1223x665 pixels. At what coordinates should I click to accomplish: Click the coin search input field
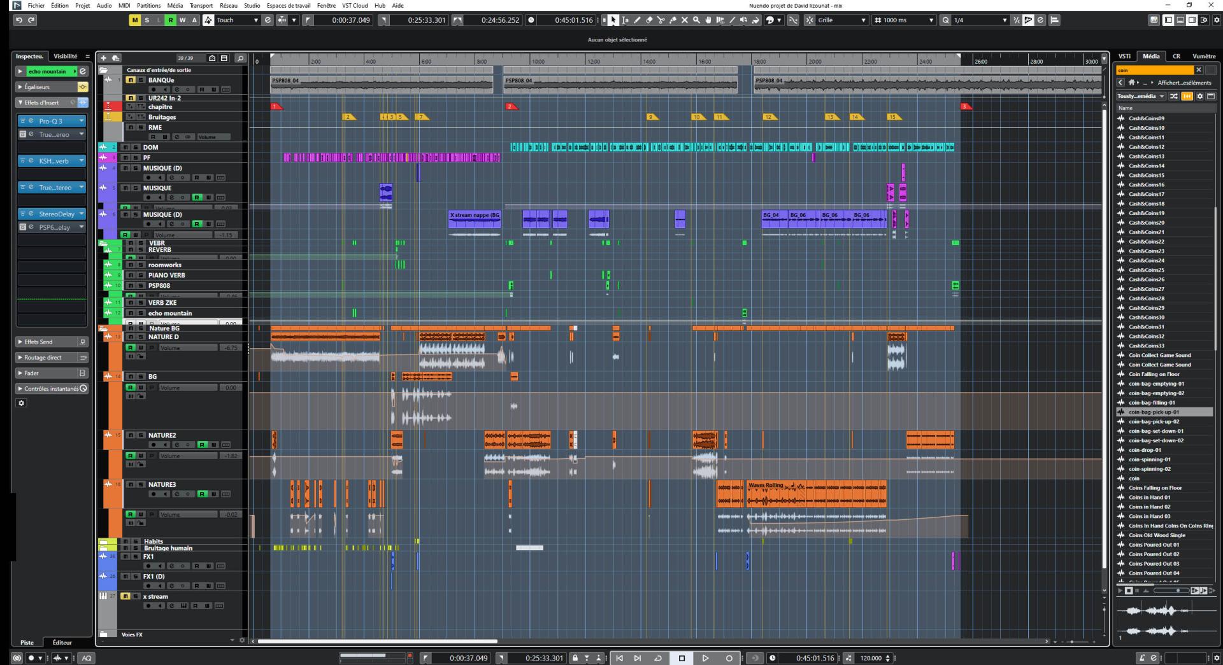1154,70
